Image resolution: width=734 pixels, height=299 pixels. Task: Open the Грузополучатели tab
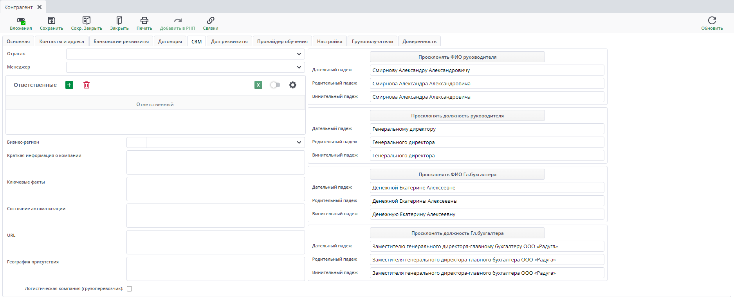tap(373, 41)
